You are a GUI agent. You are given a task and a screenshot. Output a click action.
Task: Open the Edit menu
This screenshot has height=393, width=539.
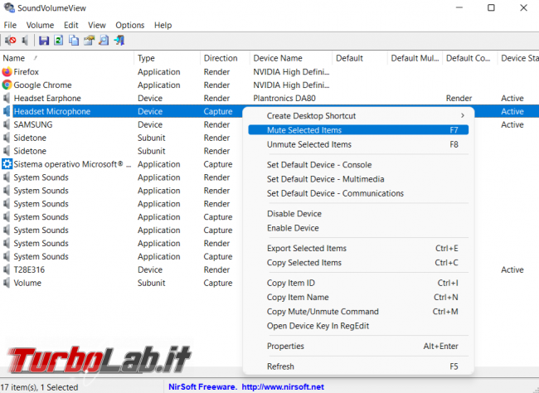click(x=70, y=25)
